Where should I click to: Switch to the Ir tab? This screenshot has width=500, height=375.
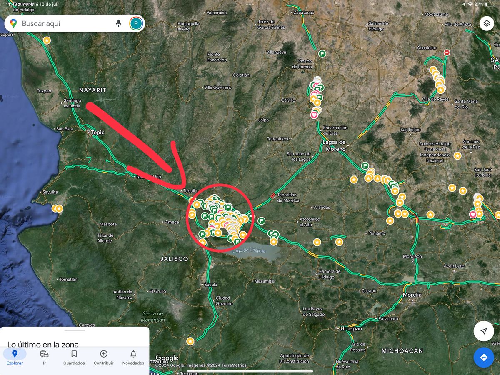pos(44,357)
